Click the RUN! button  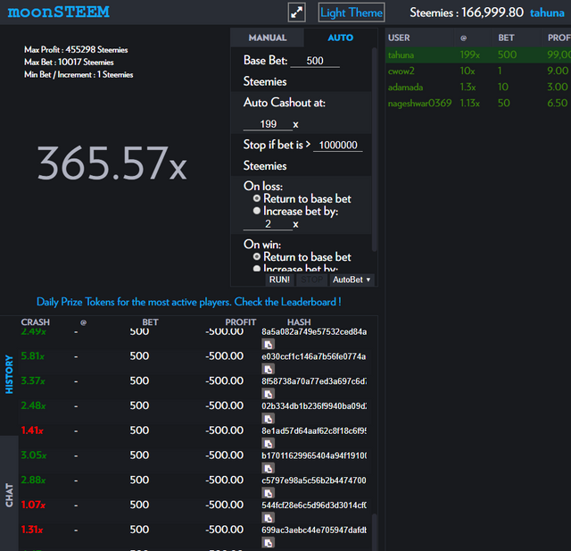[279, 280]
